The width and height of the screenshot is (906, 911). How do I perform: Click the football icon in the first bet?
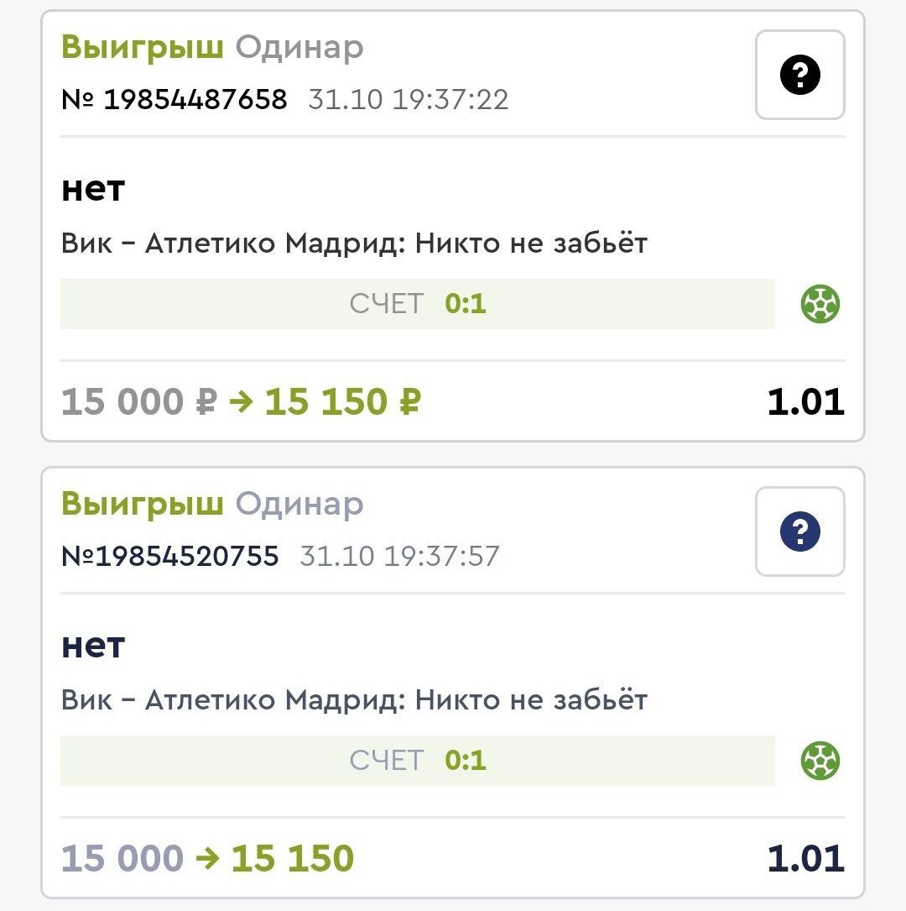coord(820,304)
